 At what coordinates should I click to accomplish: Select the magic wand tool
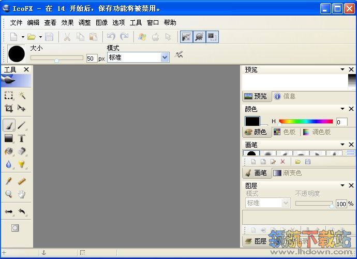22,95
